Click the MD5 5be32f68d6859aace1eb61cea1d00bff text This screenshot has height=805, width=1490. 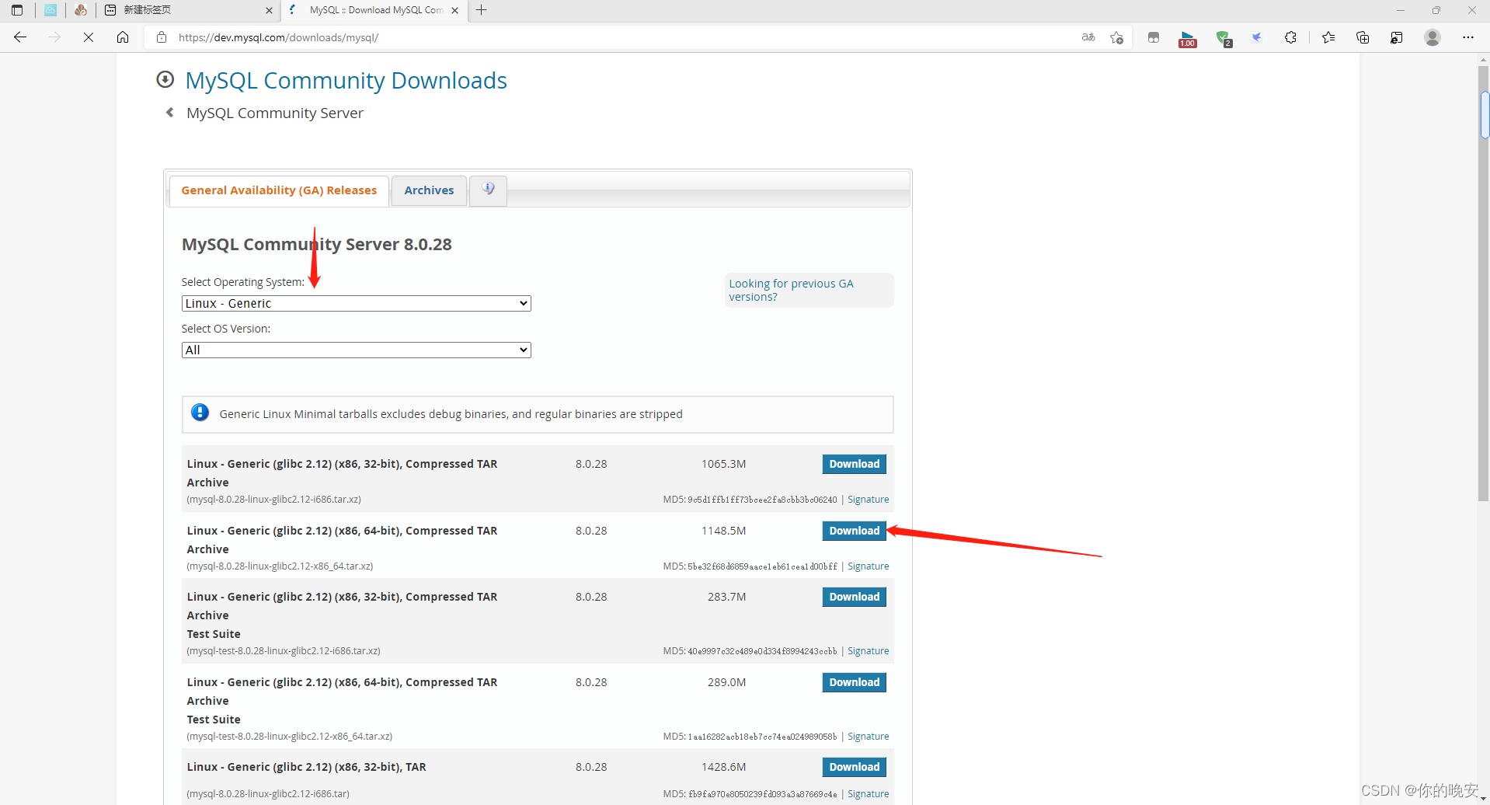[762, 566]
